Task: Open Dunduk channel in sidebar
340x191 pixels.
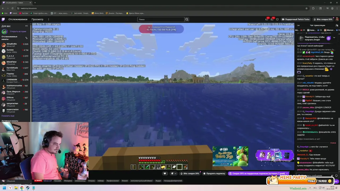Action: point(15,51)
